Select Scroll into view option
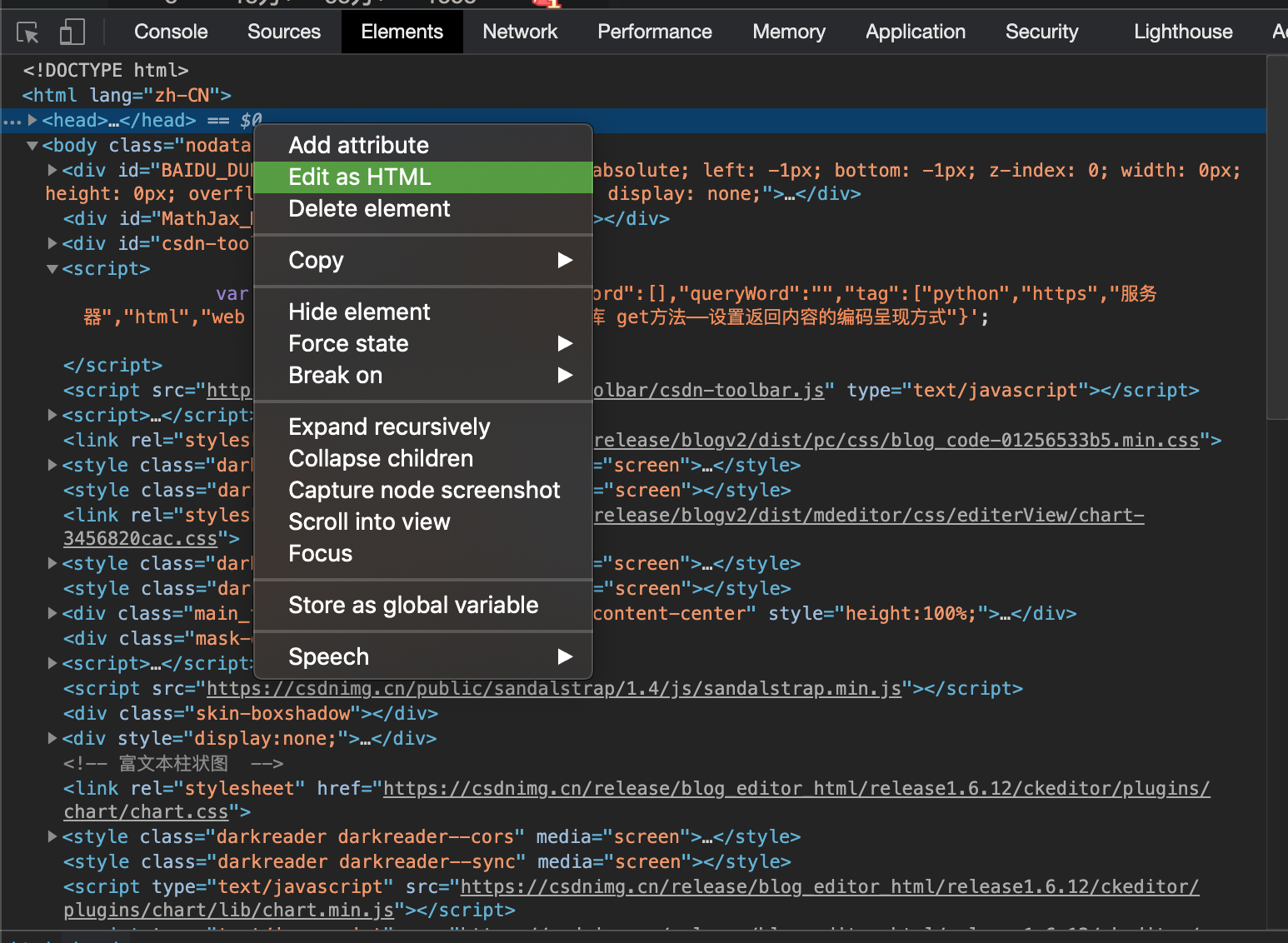Image resolution: width=1288 pixels, height=943 pixels. click(423, 521)
